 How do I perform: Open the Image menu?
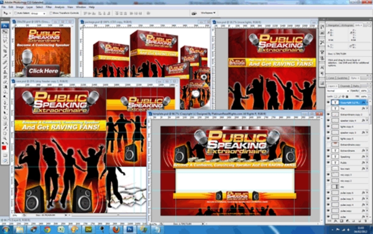click(x=20, y=7)
